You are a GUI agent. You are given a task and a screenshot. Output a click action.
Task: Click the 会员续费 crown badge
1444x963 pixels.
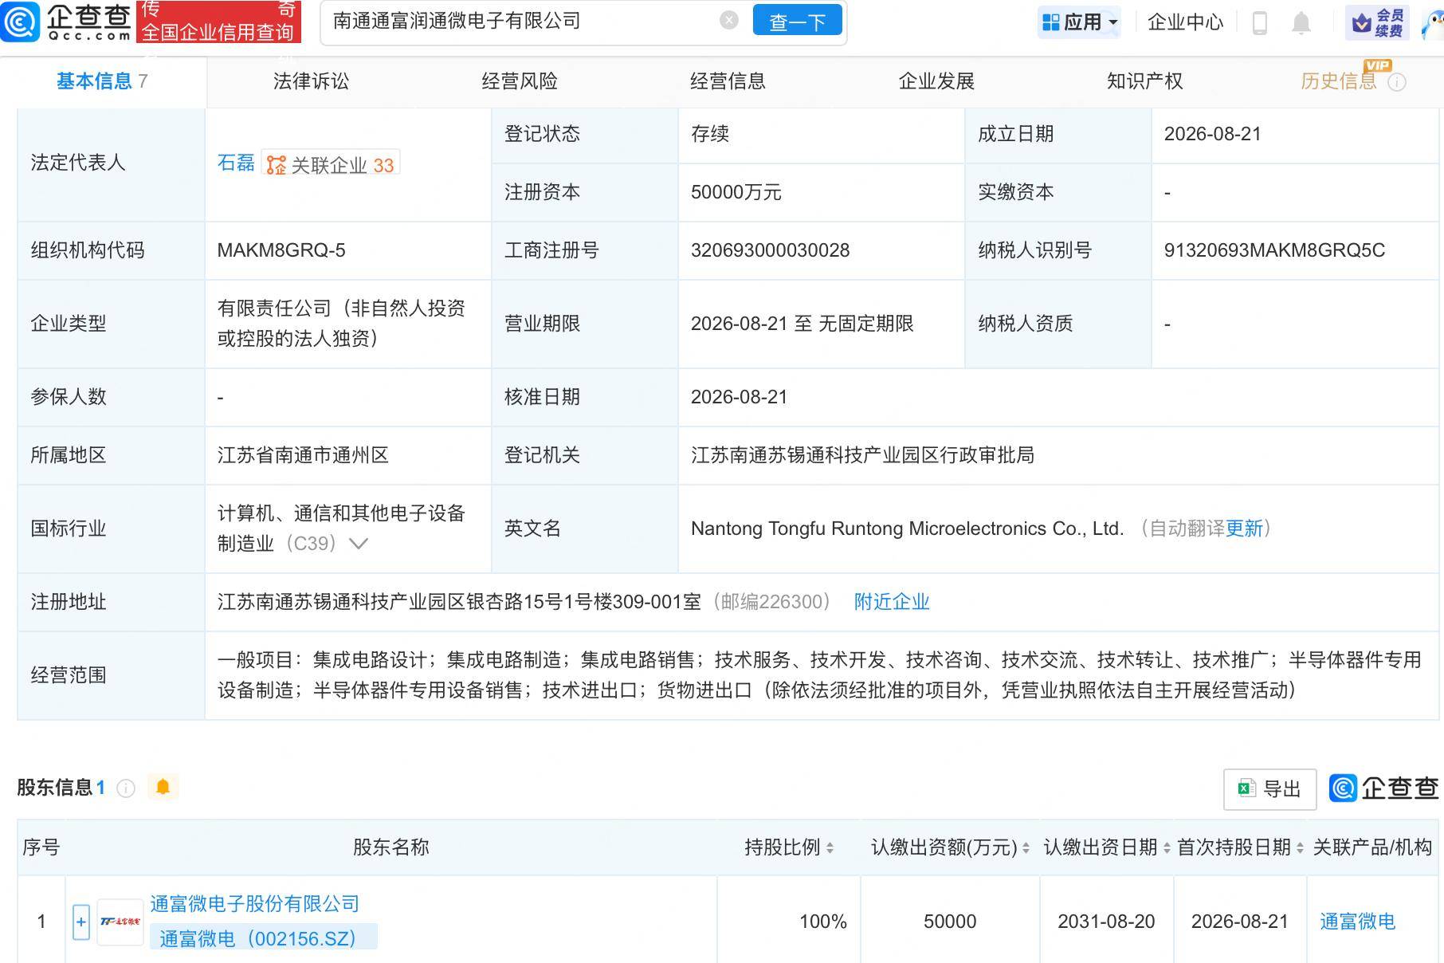[x=1377, y=23]
